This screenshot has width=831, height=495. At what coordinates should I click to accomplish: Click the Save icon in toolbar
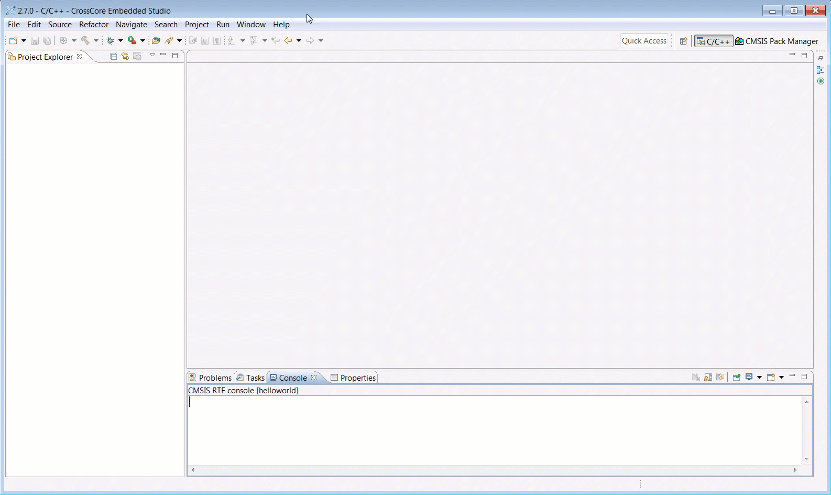click(x=35, y=40)
